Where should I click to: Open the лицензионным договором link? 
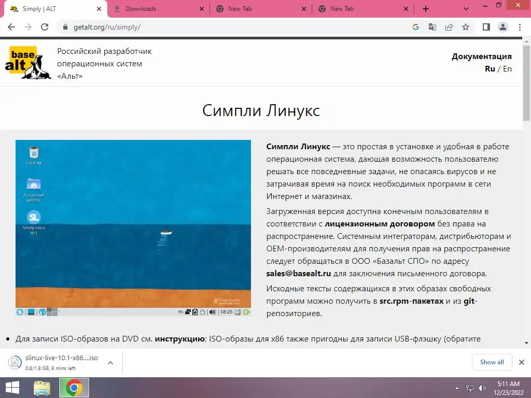tap(380, 224)
